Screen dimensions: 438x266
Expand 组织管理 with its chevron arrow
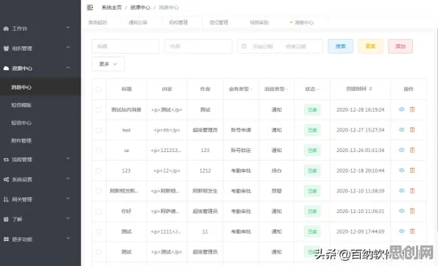tap(68, 48)
